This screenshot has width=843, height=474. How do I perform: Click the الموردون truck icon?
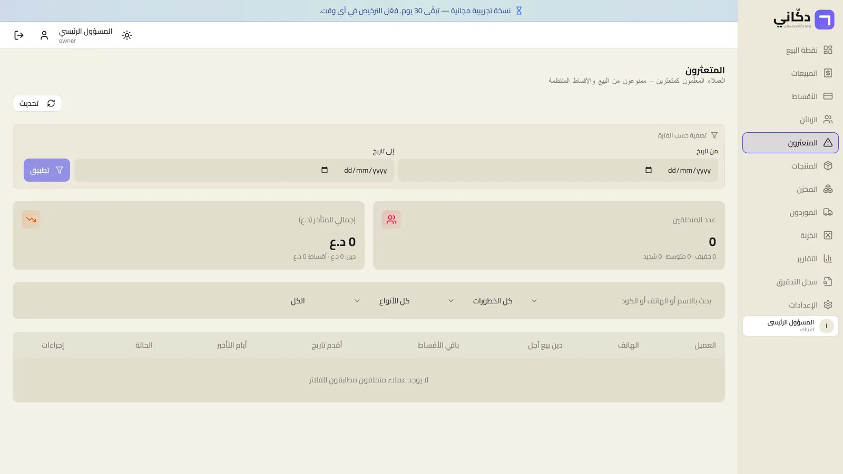[x=828, y=212]
